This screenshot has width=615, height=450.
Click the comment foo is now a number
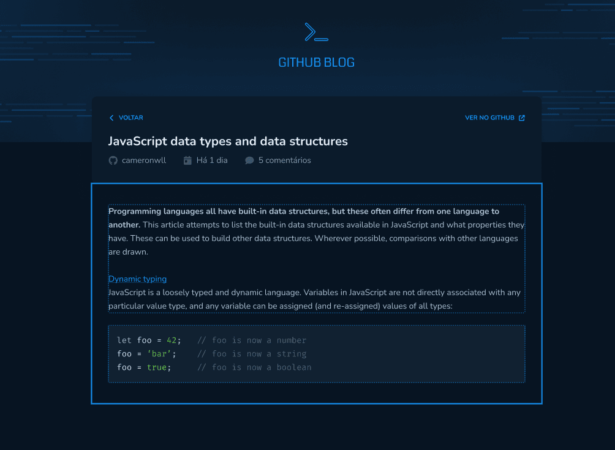pyautogui.click(x=252, y=340)
